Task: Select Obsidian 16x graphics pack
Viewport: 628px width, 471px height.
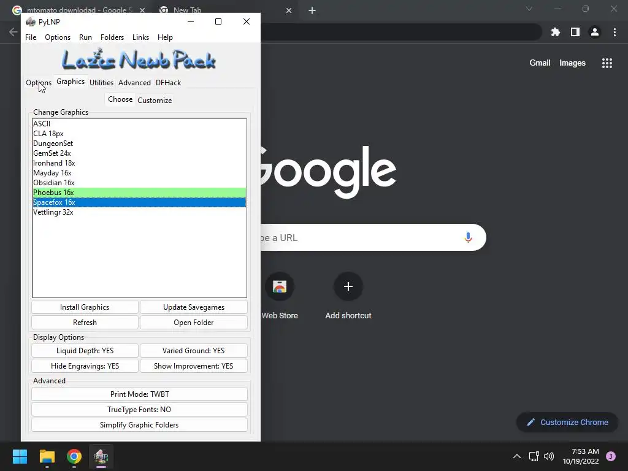Action: point(139,183)
